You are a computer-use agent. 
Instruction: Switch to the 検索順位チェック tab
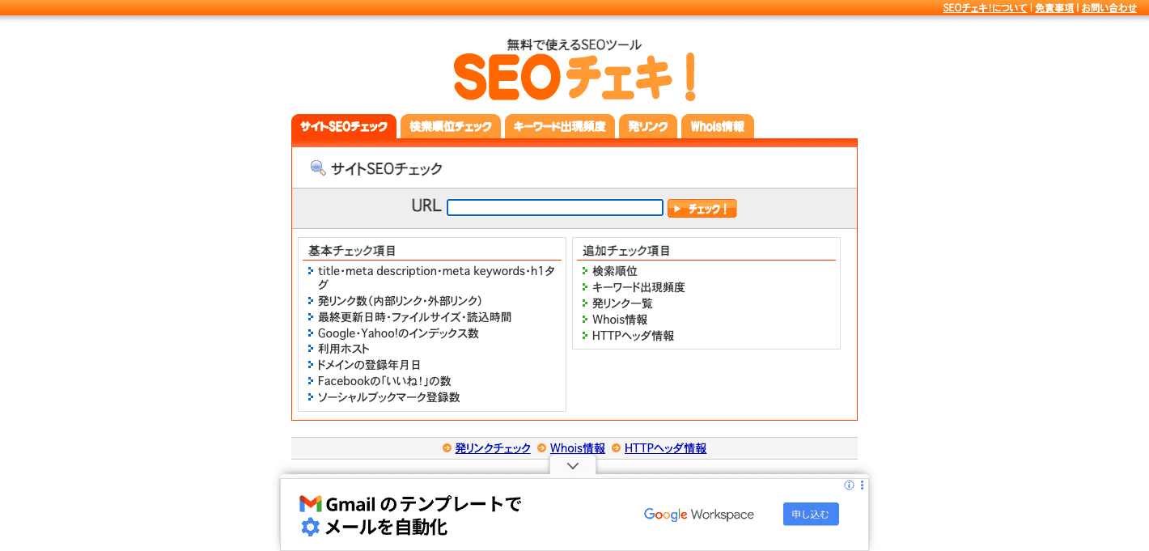(451, 127)
